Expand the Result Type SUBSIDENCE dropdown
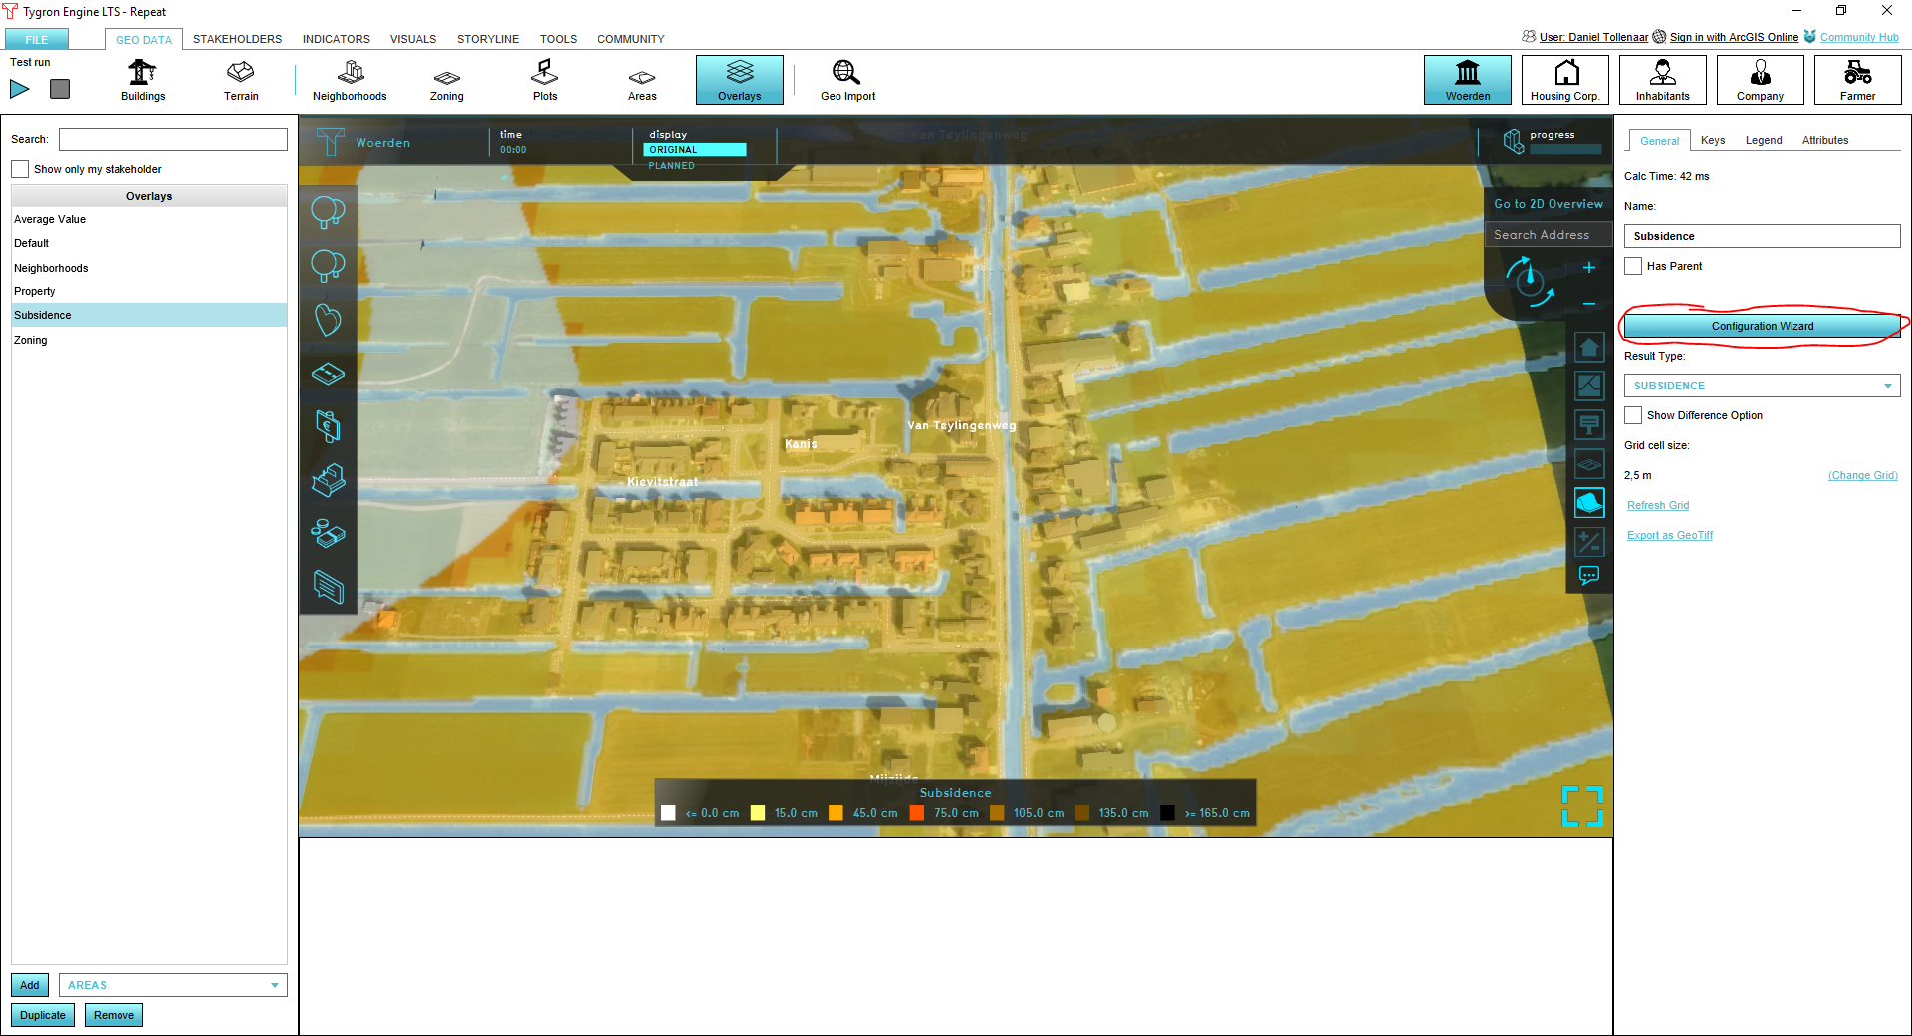 [x=1762, y=386]
